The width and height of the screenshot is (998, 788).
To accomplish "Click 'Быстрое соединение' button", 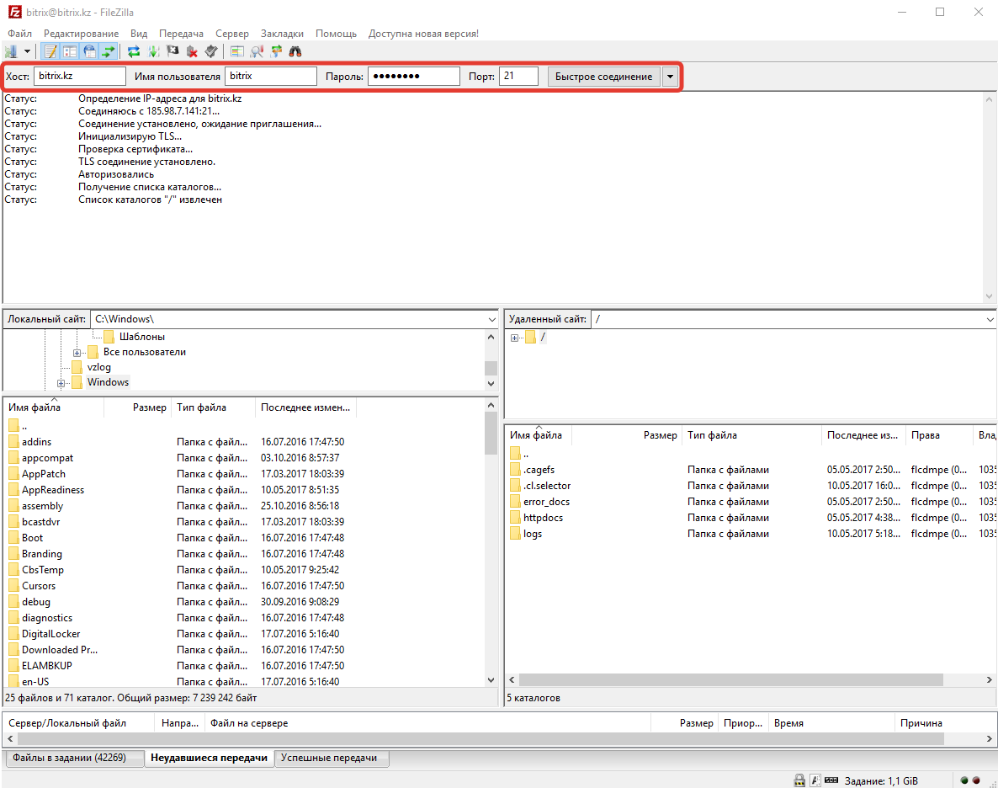I will [x=603, y=77].
